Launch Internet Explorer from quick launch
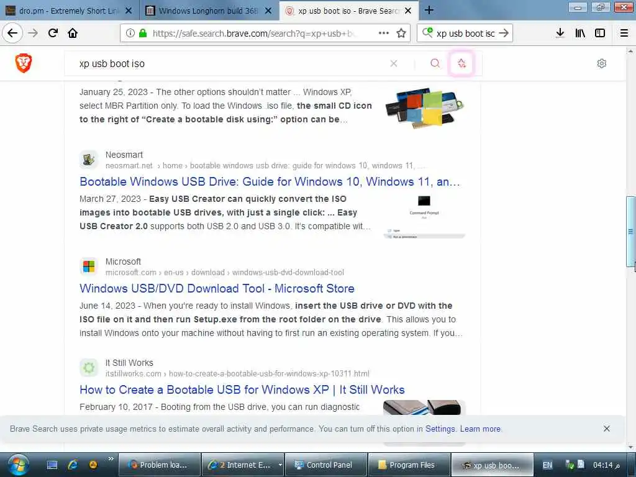This screenshot has width=636, height=477. pos(73,465)
